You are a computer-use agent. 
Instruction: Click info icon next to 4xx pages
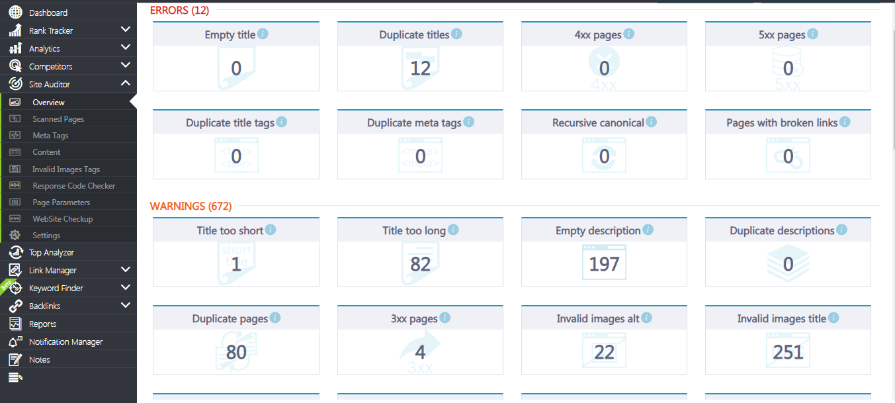pyautogui.click(x=629, y=34)
